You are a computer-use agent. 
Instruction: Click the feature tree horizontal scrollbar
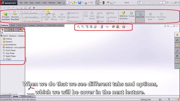tap(13, 94)
